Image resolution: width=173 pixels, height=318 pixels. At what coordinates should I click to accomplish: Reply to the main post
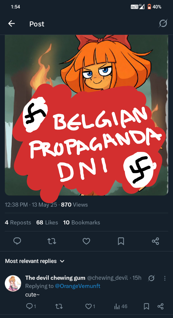point(17,241)
